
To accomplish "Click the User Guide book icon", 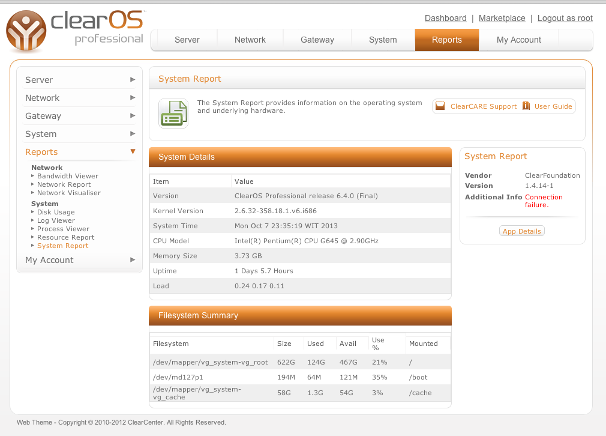I will [x=526, y=106].
